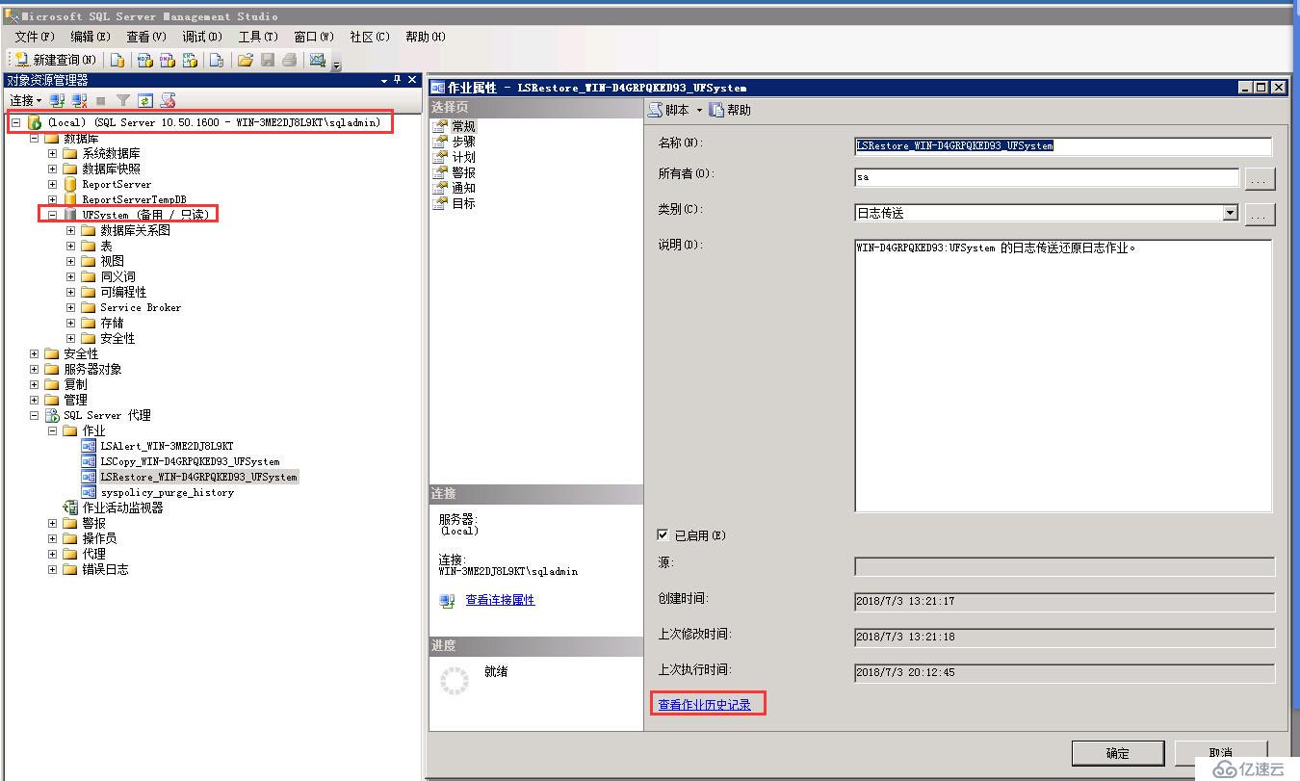Click the SQL Server Compact Query icon
The image size is (1300, 781).
[217, 60]
